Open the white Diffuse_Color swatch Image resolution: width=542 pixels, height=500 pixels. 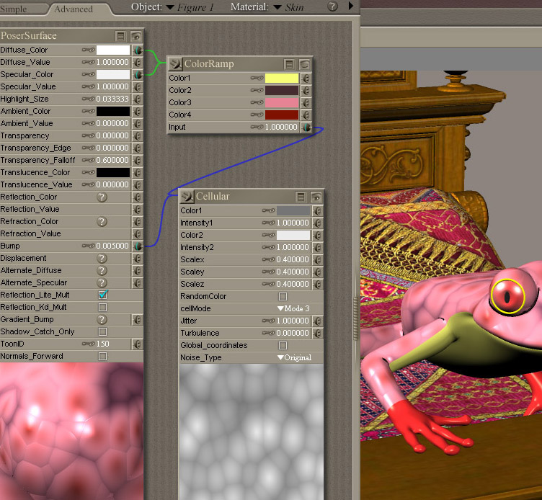coord(113,50)
